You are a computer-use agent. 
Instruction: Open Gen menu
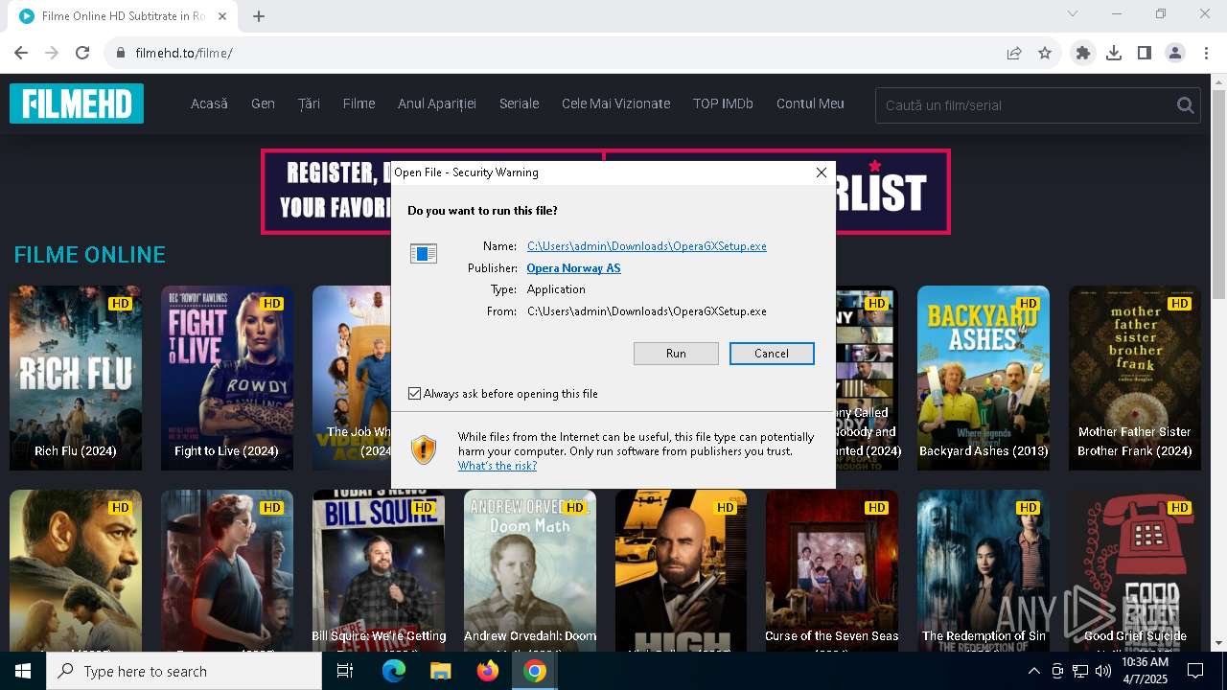263,103
